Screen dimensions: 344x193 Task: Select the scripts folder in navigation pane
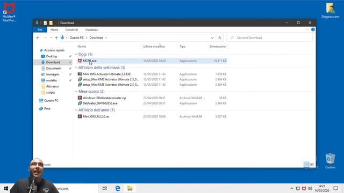pos(51,92)
